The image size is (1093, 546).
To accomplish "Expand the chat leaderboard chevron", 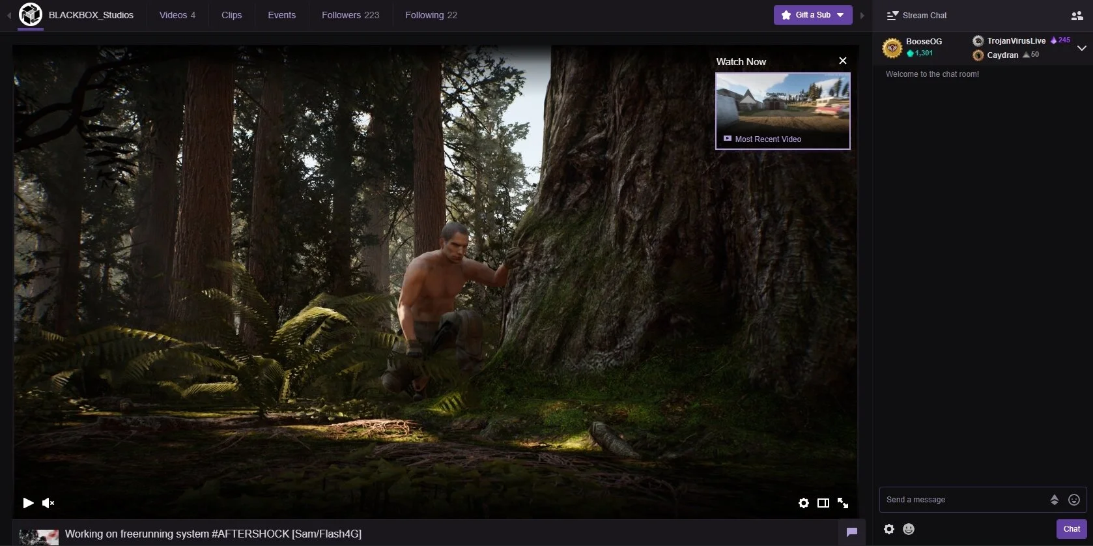I will click(1081, 48).
